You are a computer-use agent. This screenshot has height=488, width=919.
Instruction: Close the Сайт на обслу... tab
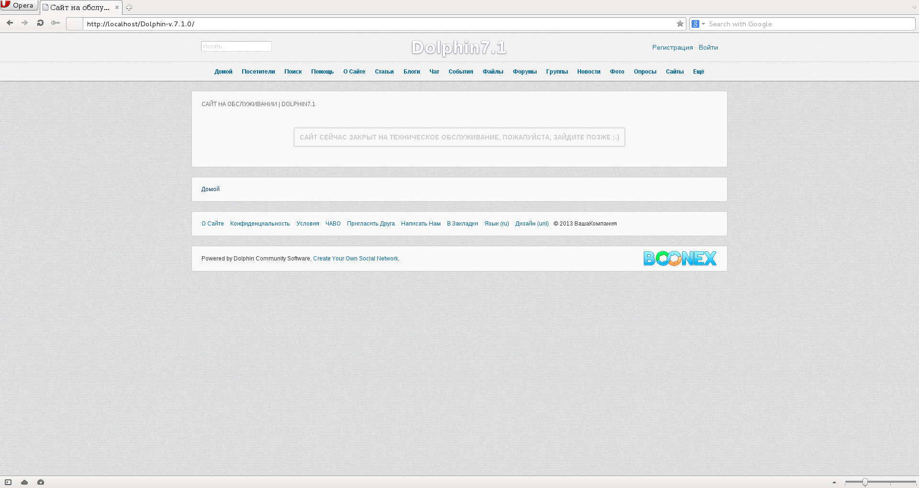click(x=117, y=8)
